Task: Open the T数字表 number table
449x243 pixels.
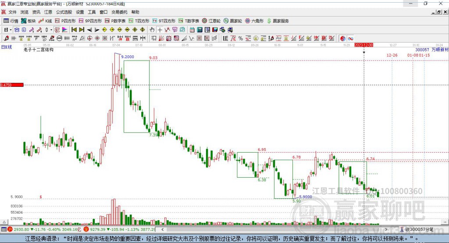Action: pyautogui.click(x=189, y=21)
